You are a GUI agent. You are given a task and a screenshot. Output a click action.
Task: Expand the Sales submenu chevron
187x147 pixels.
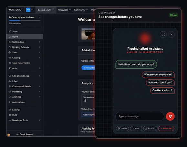click(39, 52)
